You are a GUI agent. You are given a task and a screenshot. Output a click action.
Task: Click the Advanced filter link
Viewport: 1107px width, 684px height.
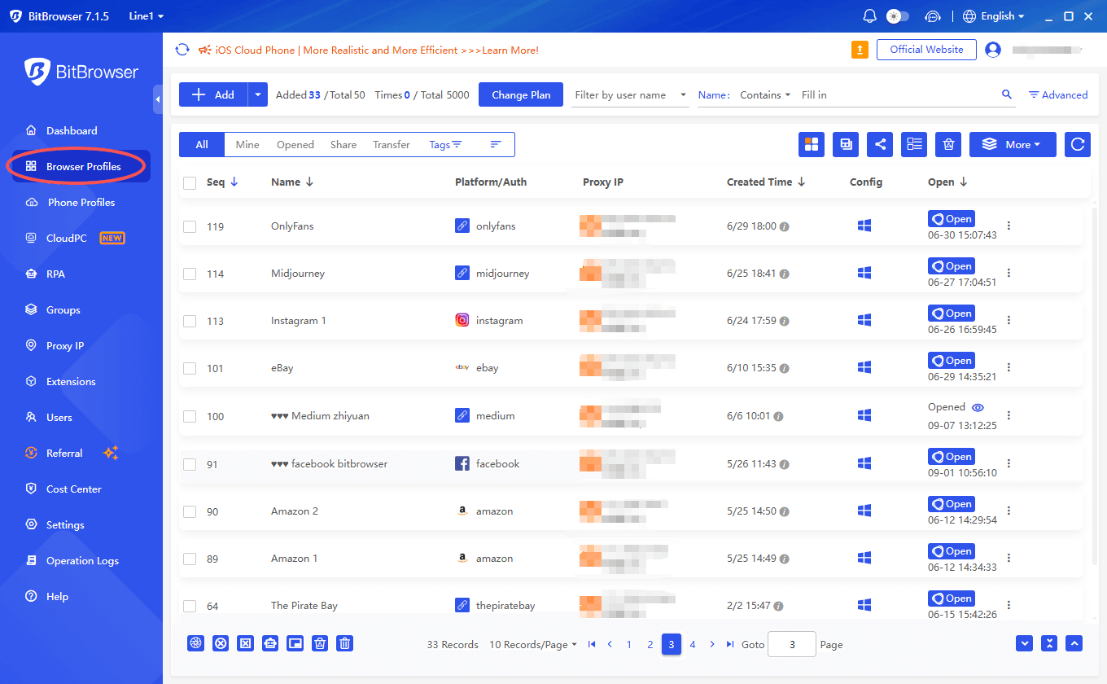coord(1058,94)
